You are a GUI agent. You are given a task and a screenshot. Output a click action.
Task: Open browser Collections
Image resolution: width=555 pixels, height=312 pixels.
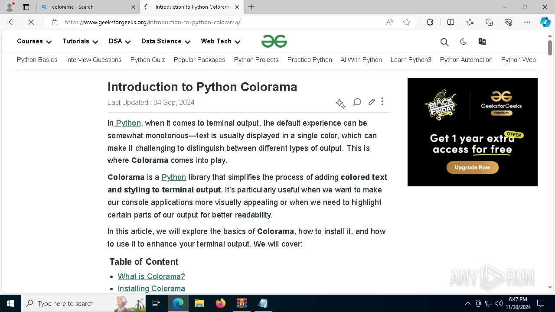(x=489, y=22)
